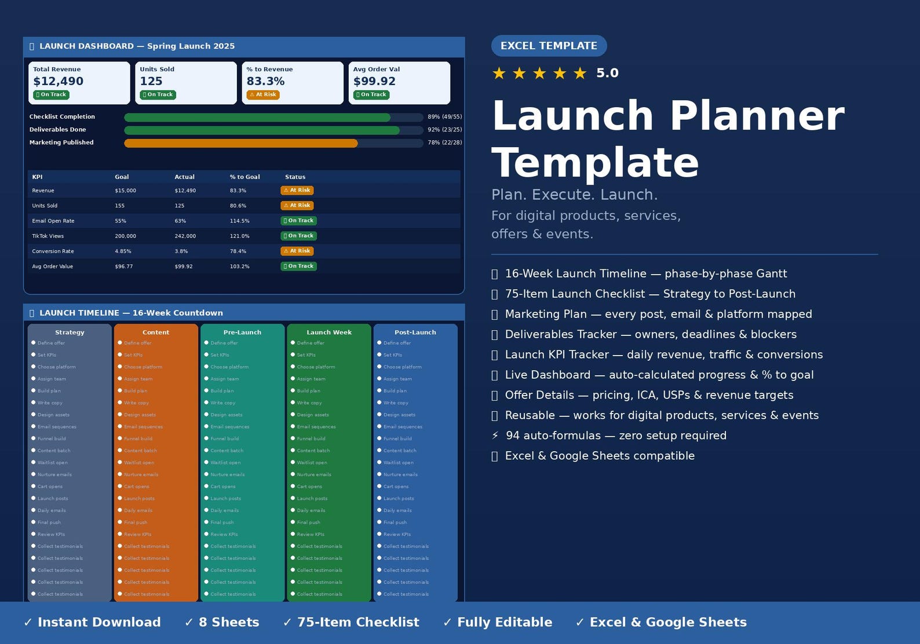Click Launch posts in the Pre-Launch column
920x644 pixels.
(x=226, y=499)
